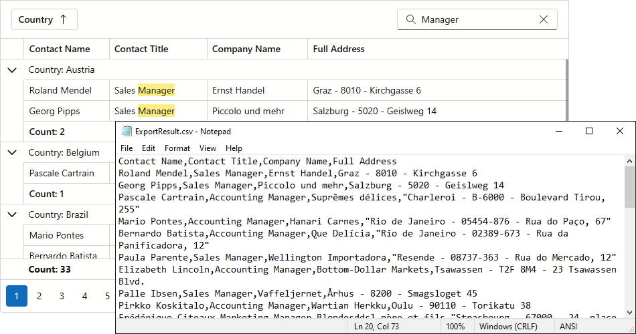Image resolution: width=636 pixels, height=334 pixels.
Task: Toggle Country sort direction arrow
Action: click(x=64, y=19)
